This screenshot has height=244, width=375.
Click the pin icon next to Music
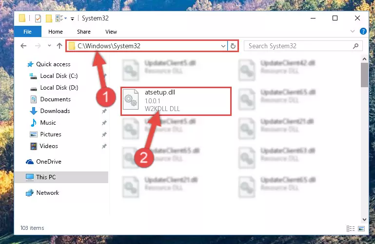(104, 123)
